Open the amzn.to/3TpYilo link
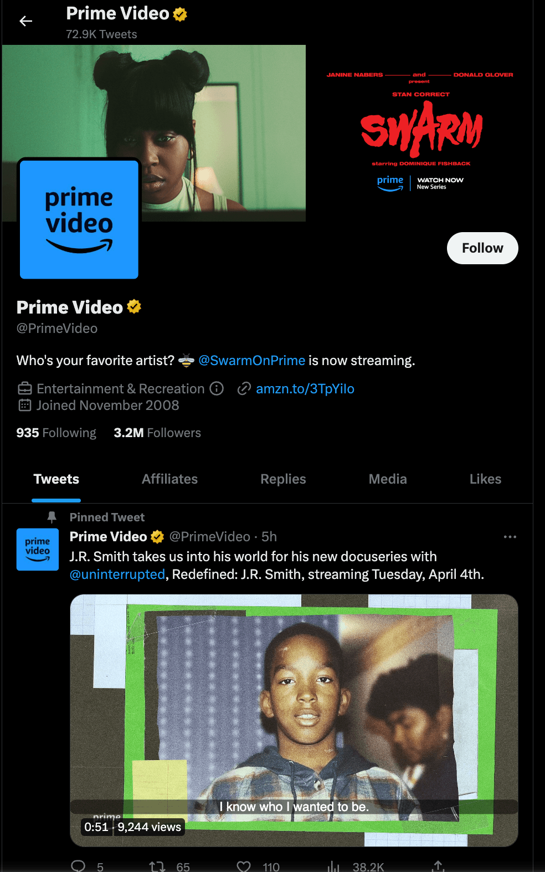Screen dimensions: 545x872 305,389
